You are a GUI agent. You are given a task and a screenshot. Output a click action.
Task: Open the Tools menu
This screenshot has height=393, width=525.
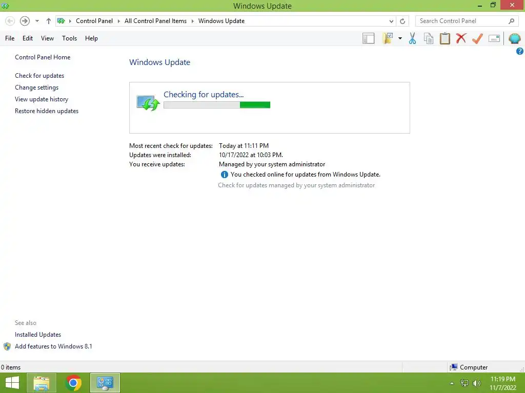pos(69,38)
